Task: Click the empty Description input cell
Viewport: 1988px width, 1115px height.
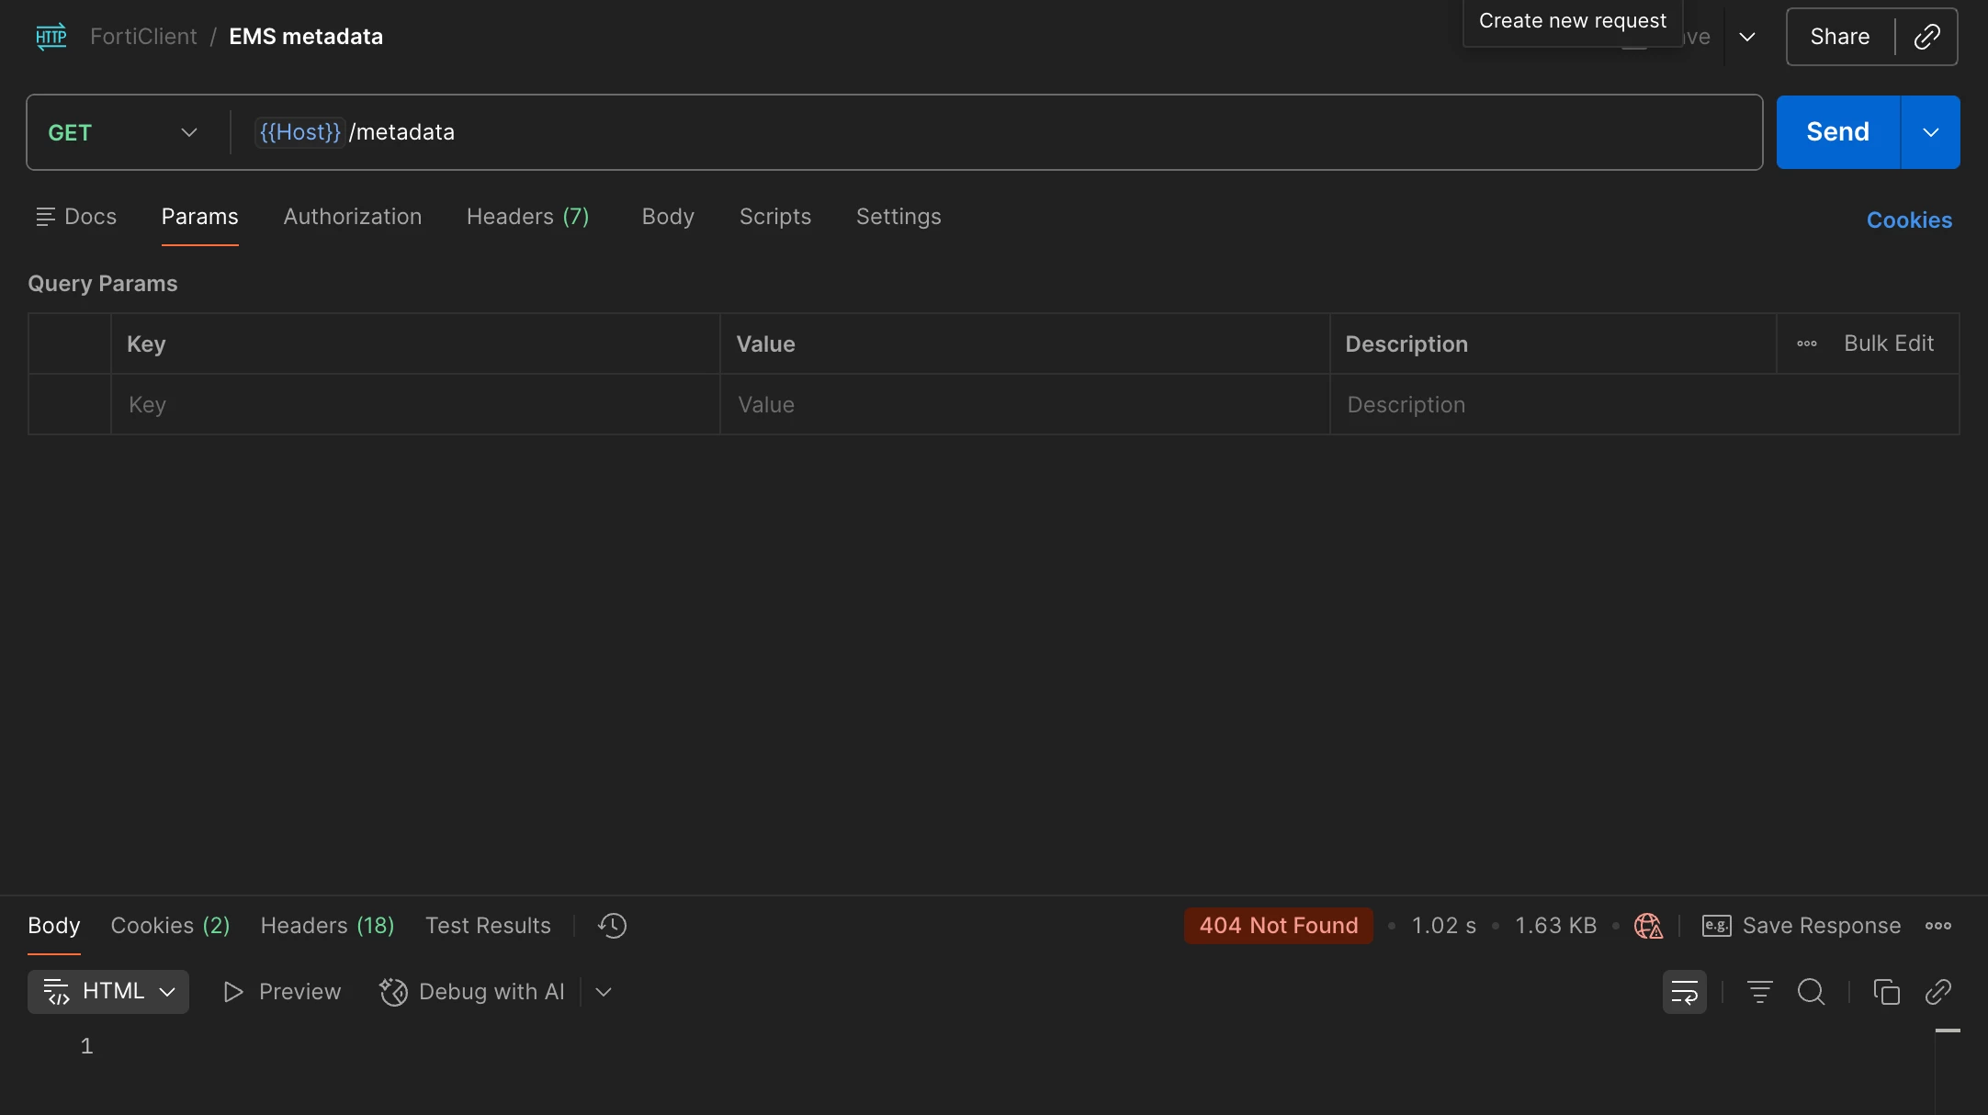Action: [x=1644, y=404]
